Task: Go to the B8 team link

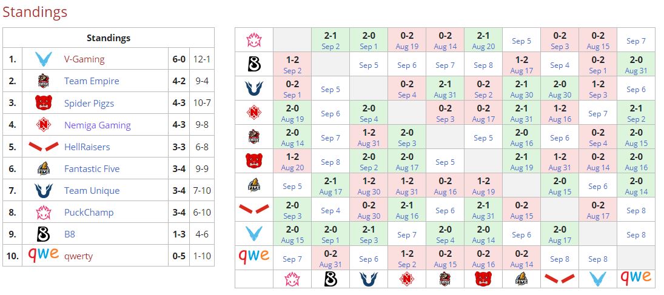Action: (x=70, y=234)
